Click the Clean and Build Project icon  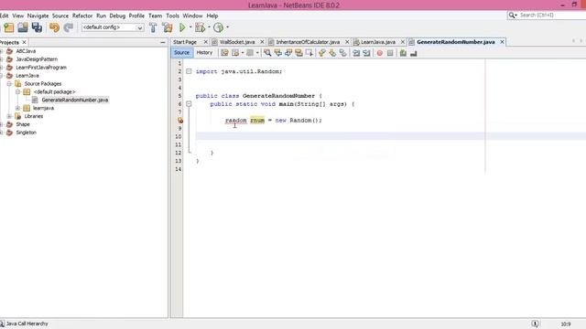168,27
